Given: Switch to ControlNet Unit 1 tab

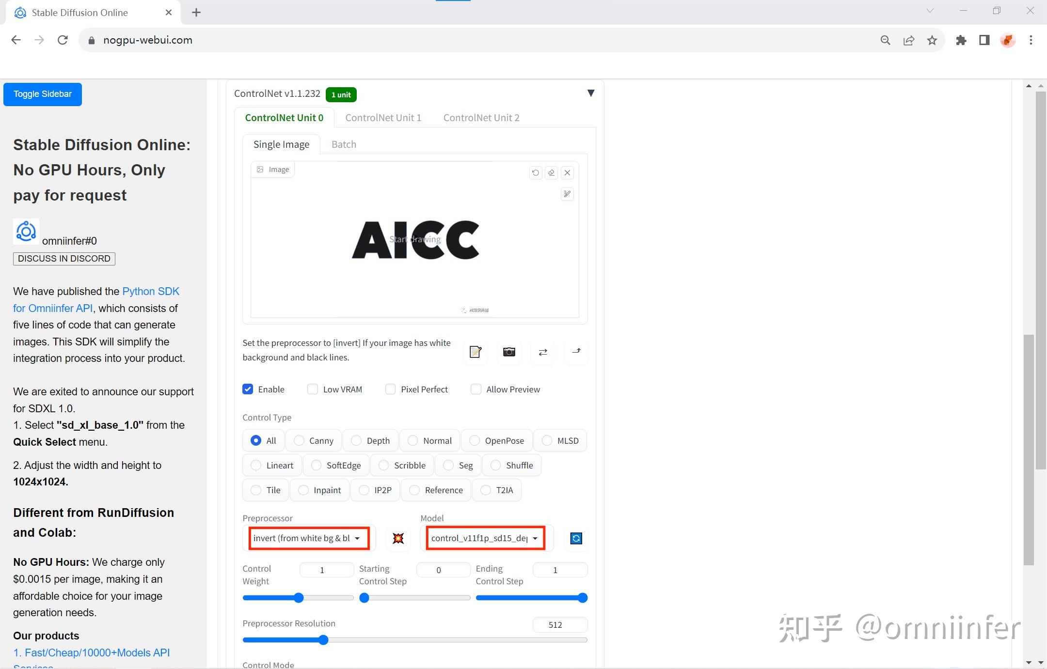Looking at the screenshot, I should [383, 118].
